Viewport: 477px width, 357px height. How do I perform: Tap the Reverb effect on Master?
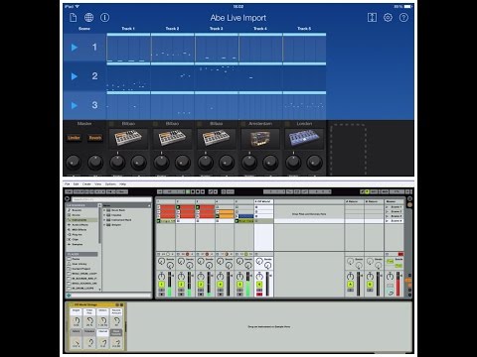[x=95, y=138]
